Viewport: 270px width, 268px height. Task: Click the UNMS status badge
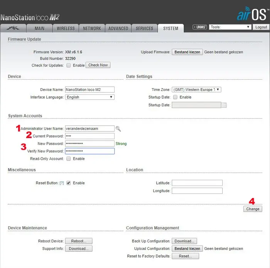(x=199, y=27)
